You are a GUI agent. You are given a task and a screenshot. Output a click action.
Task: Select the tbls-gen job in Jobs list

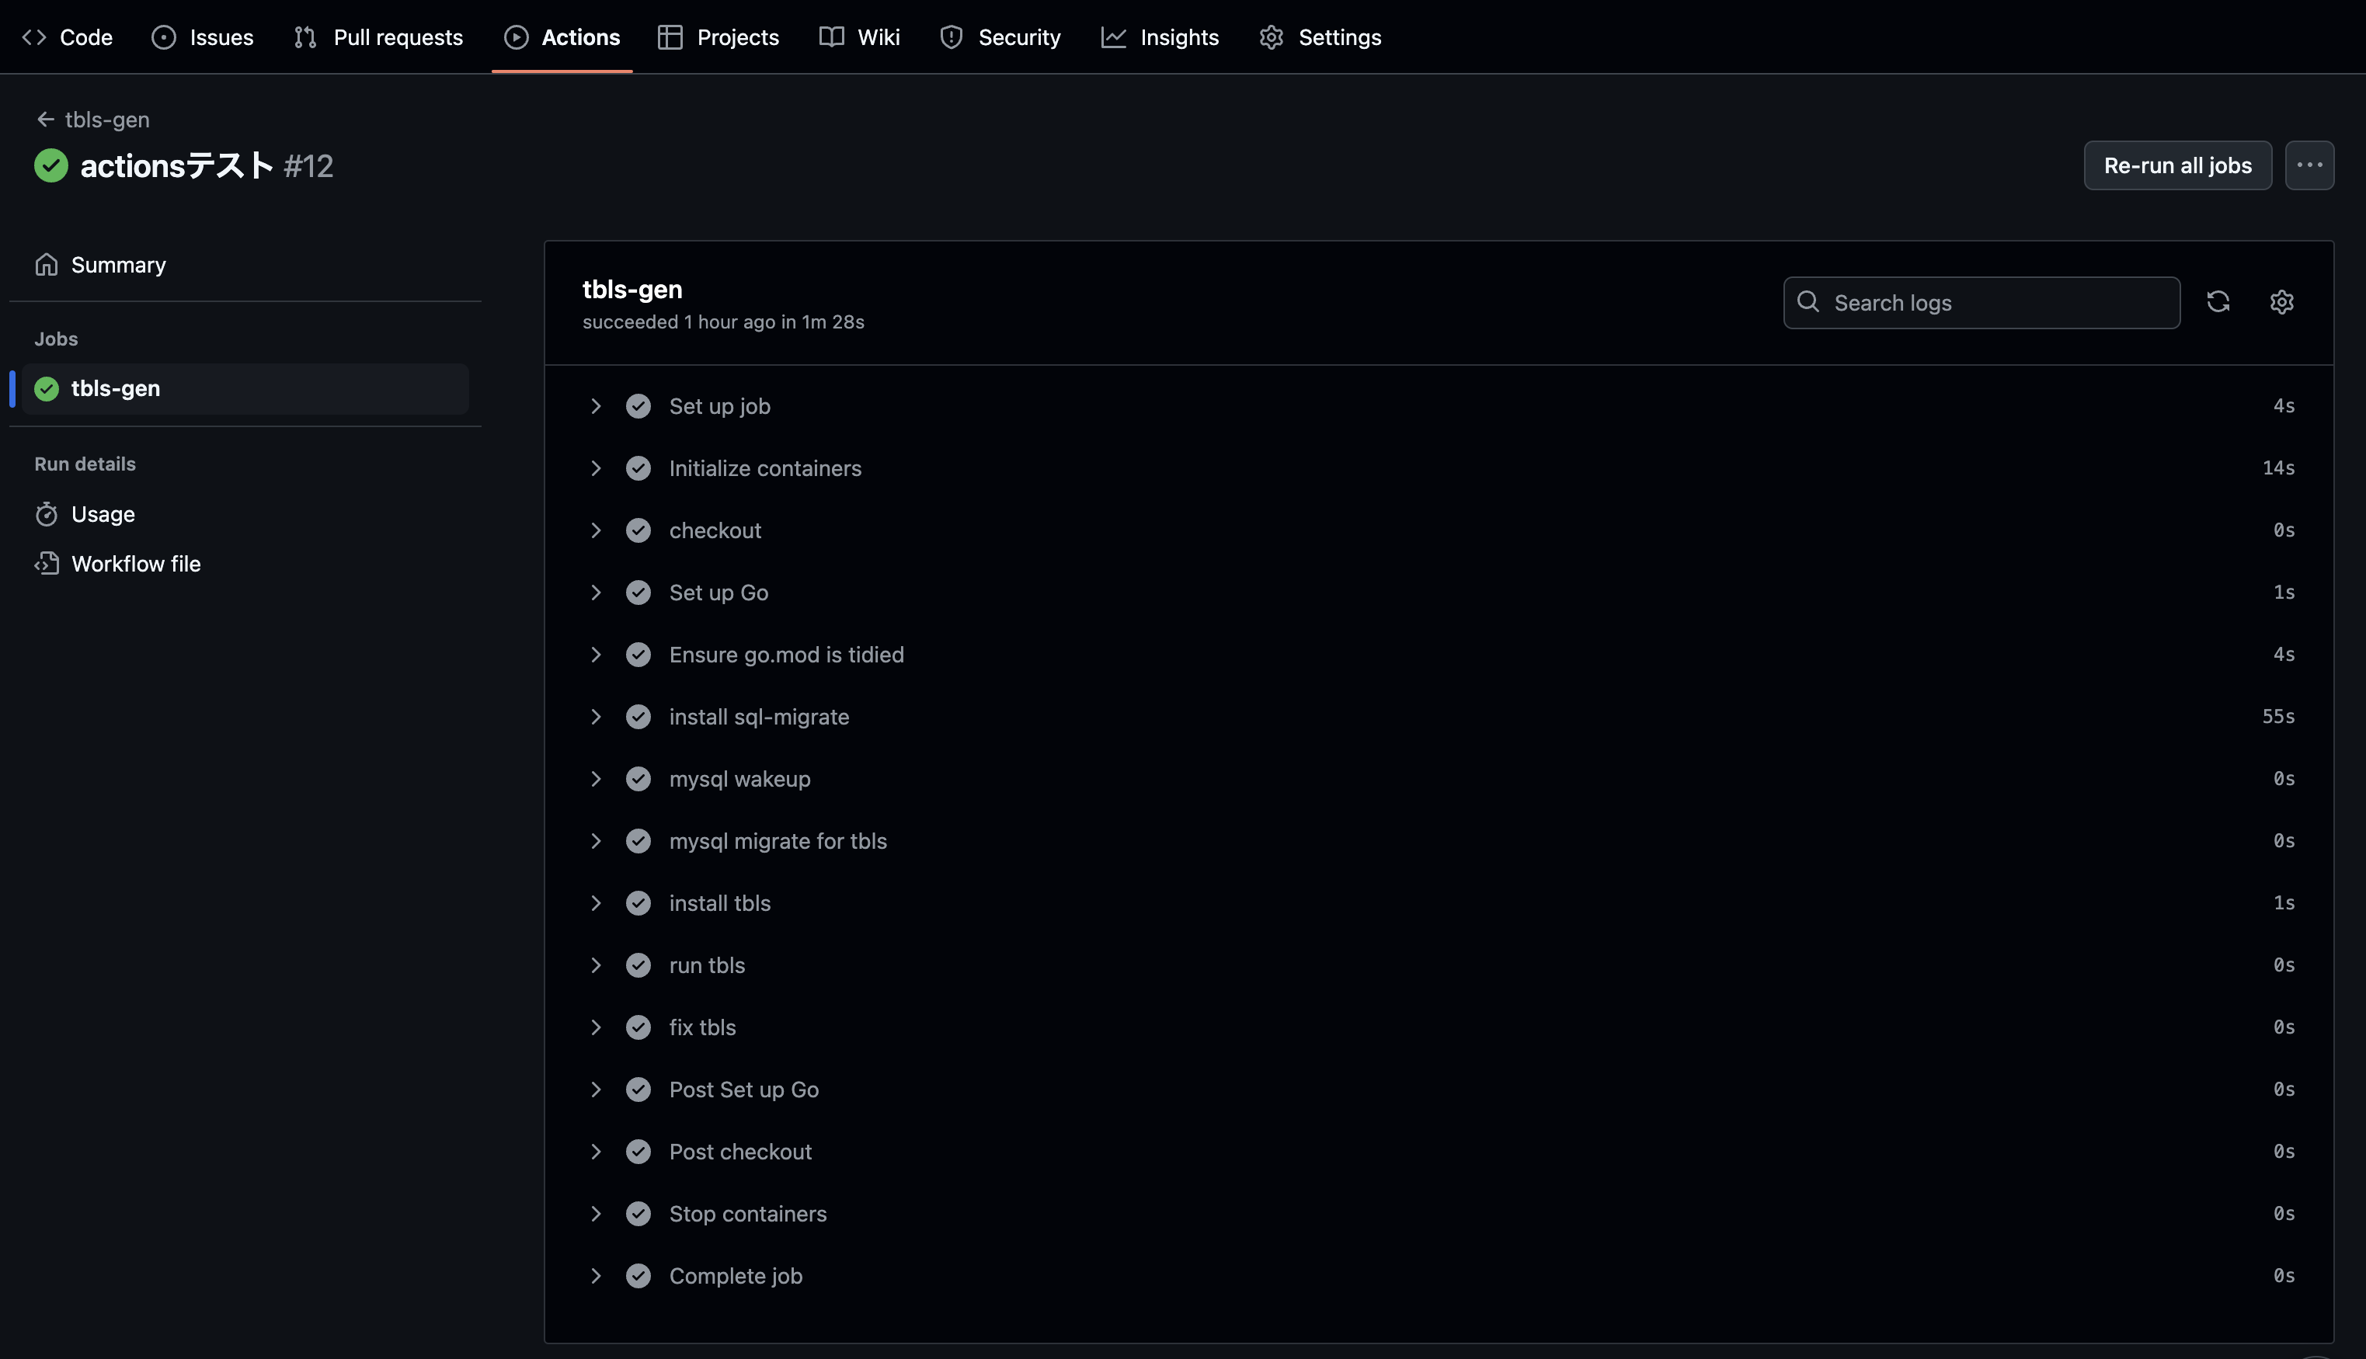[116, 388]
